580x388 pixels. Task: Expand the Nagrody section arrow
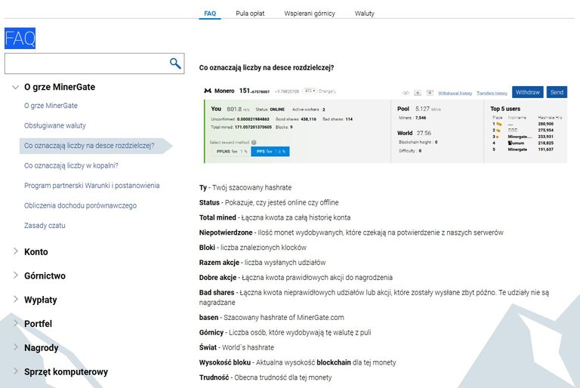pyautogui.click(x=16, y=347)
